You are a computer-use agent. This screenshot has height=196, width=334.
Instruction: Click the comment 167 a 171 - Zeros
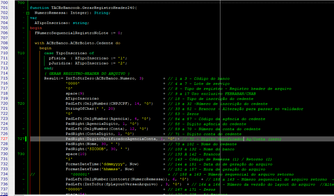tap(191, 190)
